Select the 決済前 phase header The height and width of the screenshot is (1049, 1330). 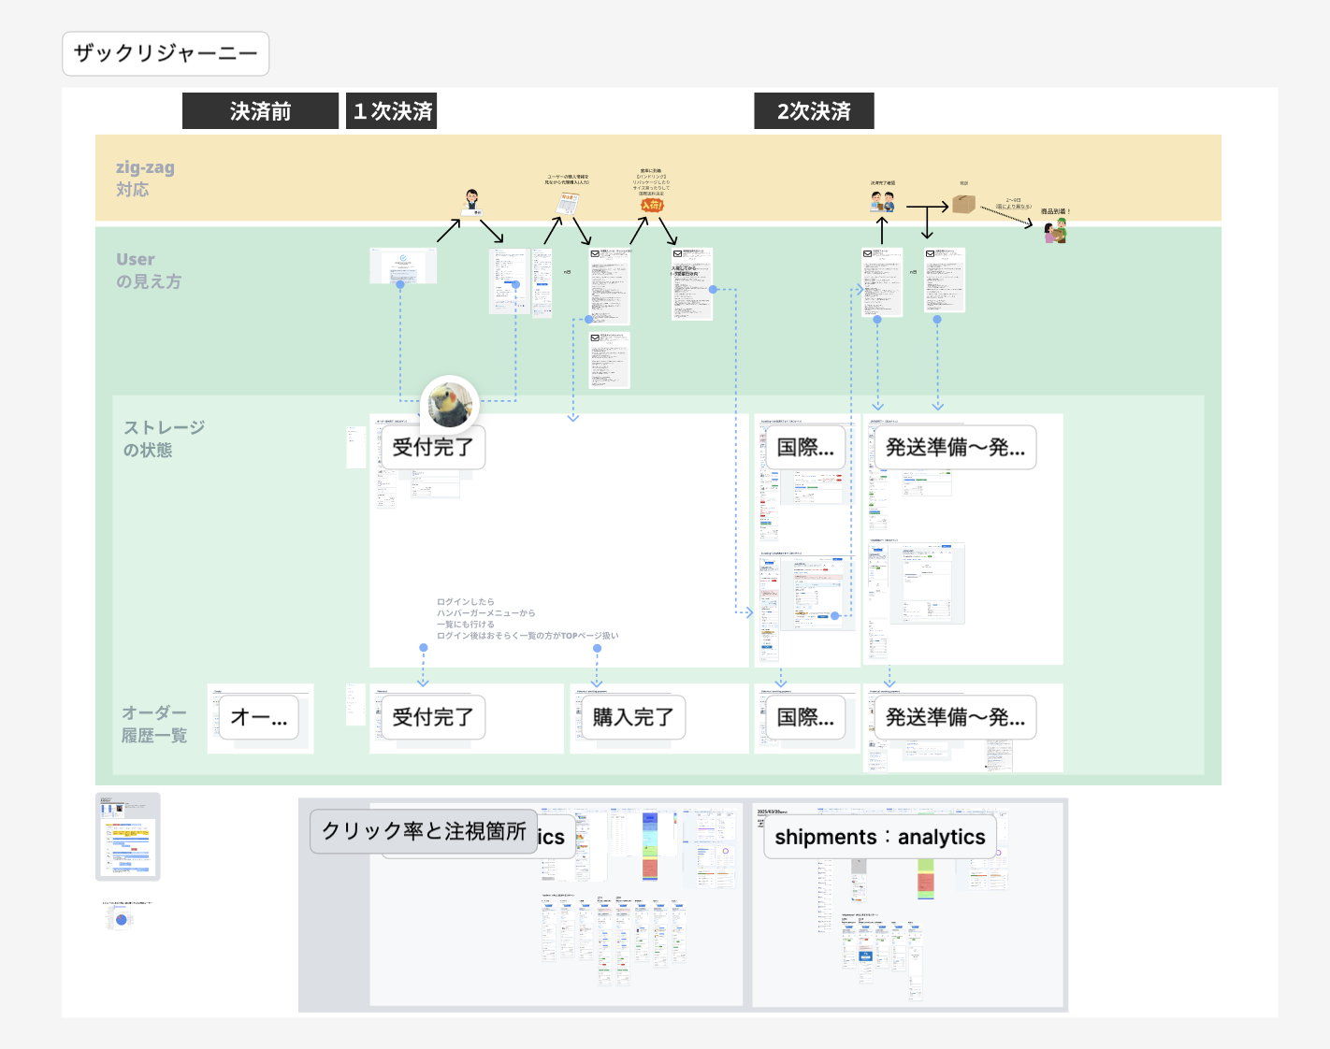(260, 111)
